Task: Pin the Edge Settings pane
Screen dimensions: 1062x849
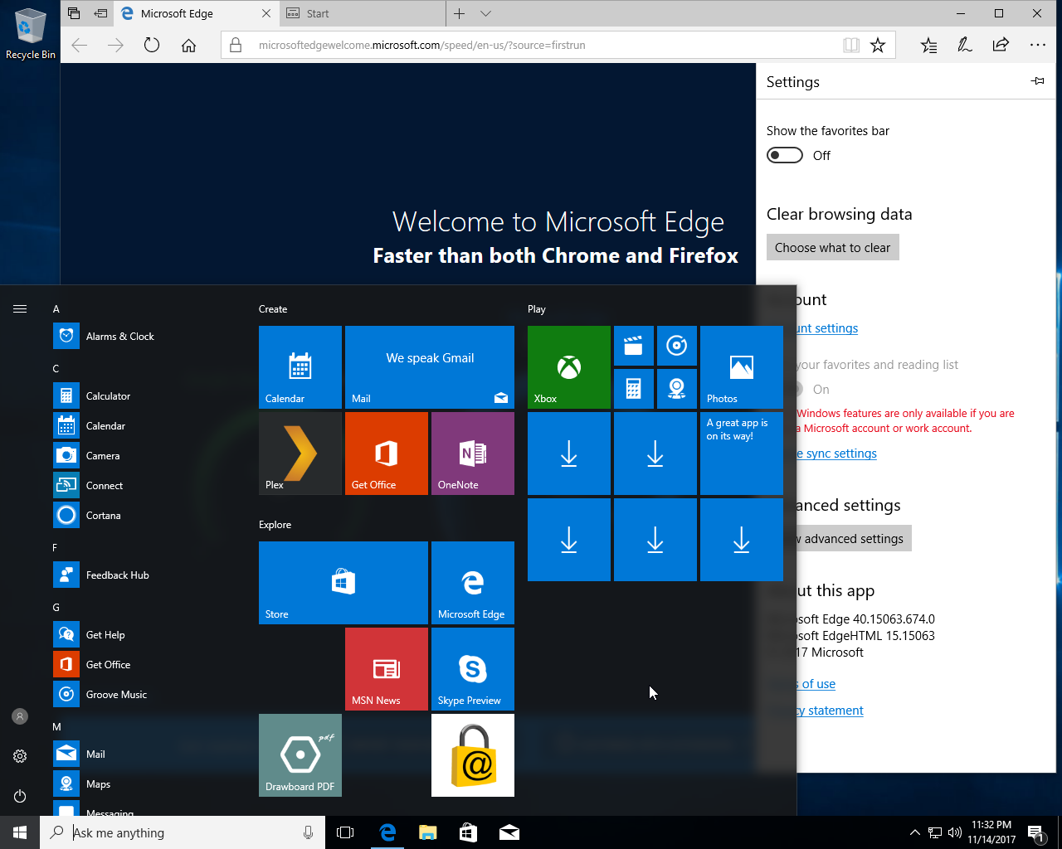Action: (x=1038, y=81)
